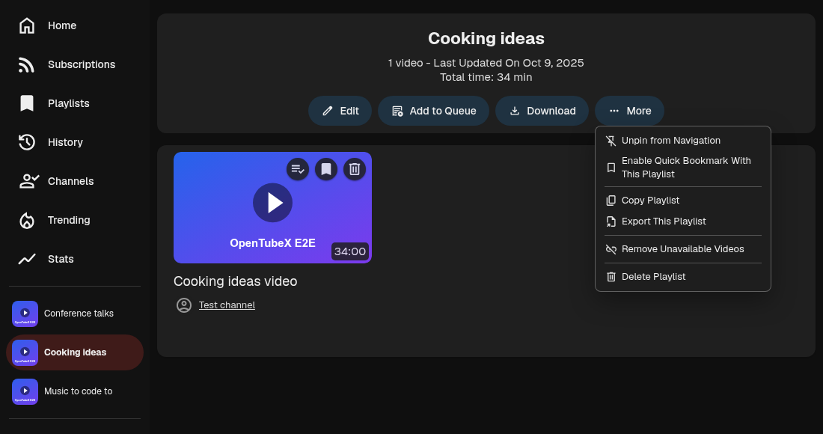Select Remove Unavailable Videos

tap(683, 249)
